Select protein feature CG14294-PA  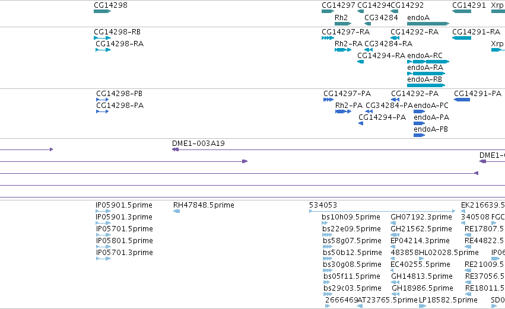point(361,123)
